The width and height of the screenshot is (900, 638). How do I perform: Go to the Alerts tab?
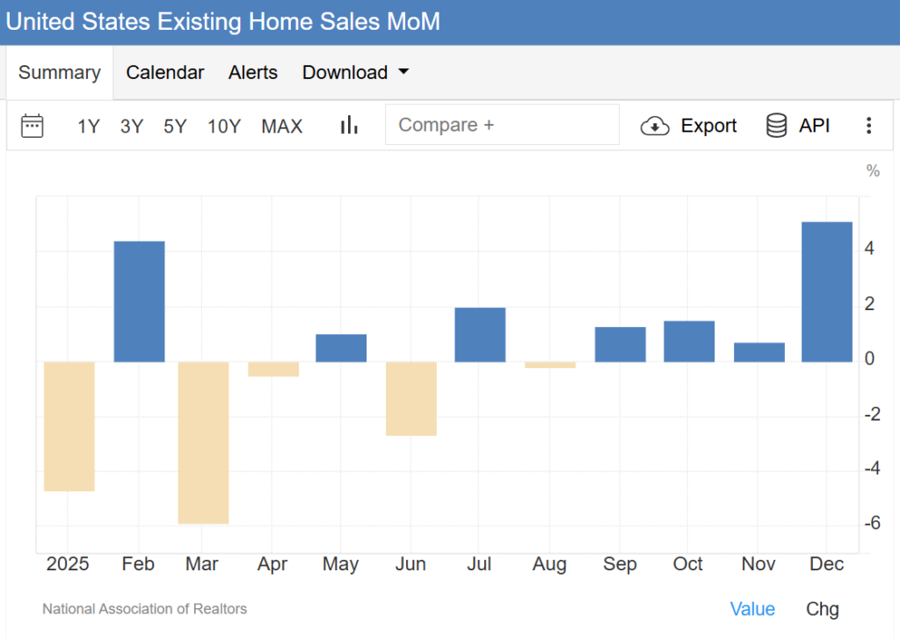pos(253,73)
